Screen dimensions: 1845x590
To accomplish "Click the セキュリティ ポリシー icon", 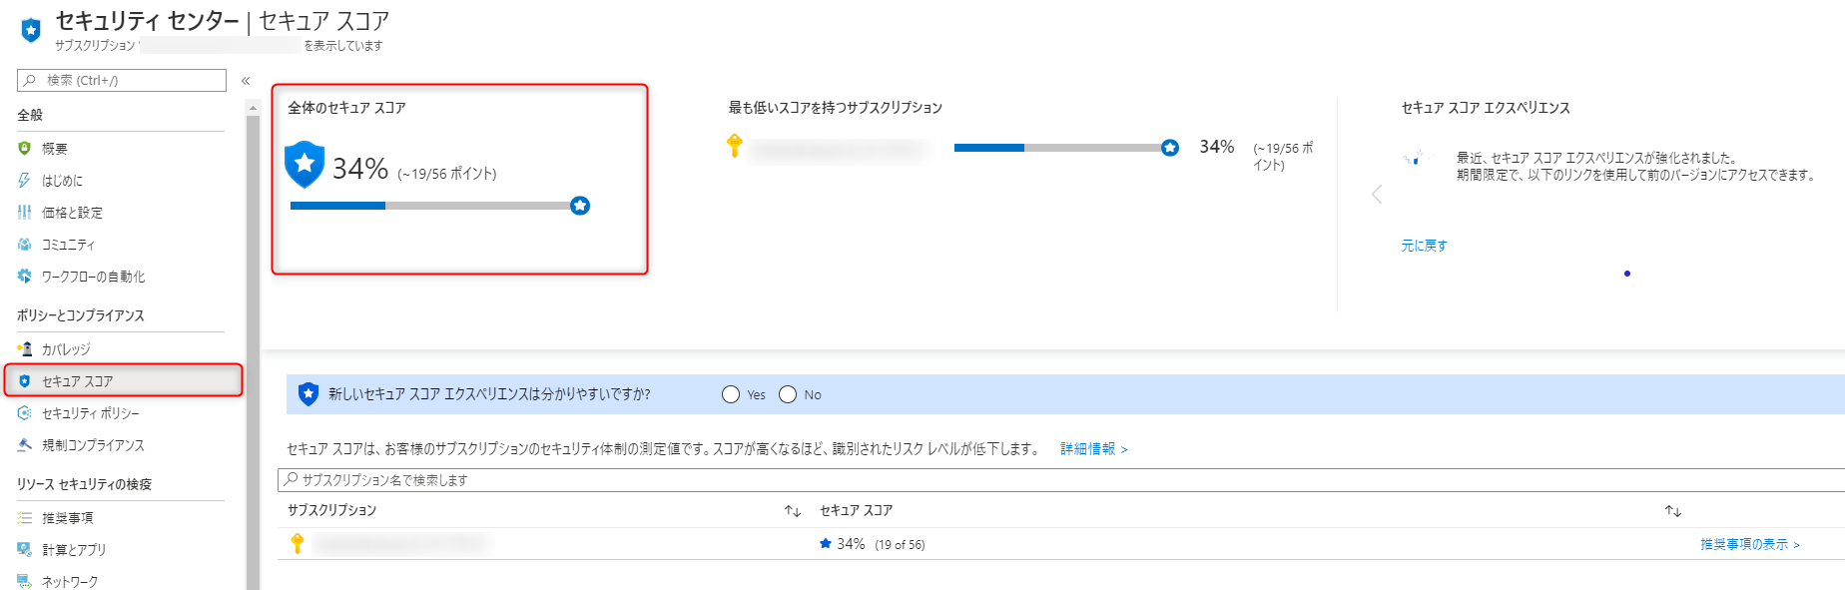I will click(25, 412).
